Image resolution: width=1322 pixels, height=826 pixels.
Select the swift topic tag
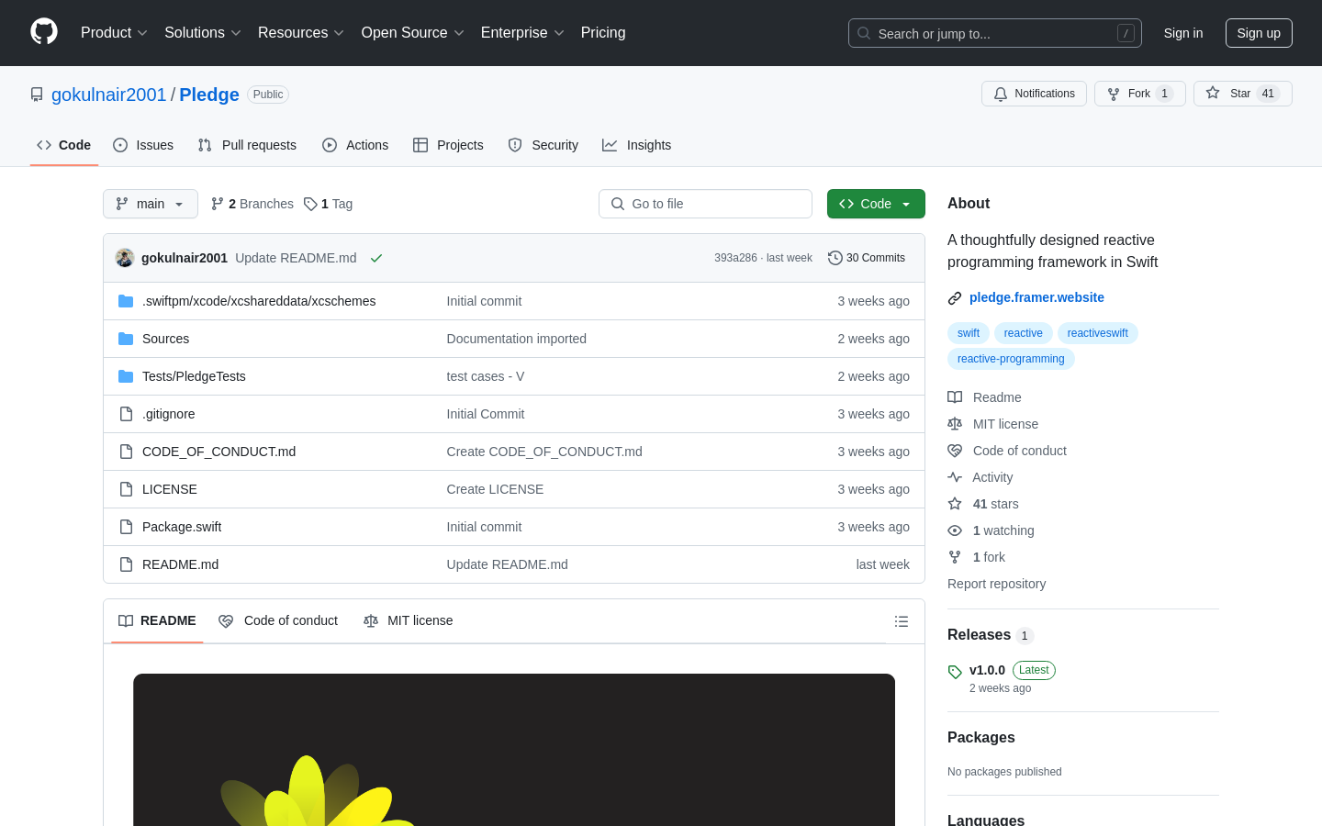pyautogui.click(x=969, y=333)
